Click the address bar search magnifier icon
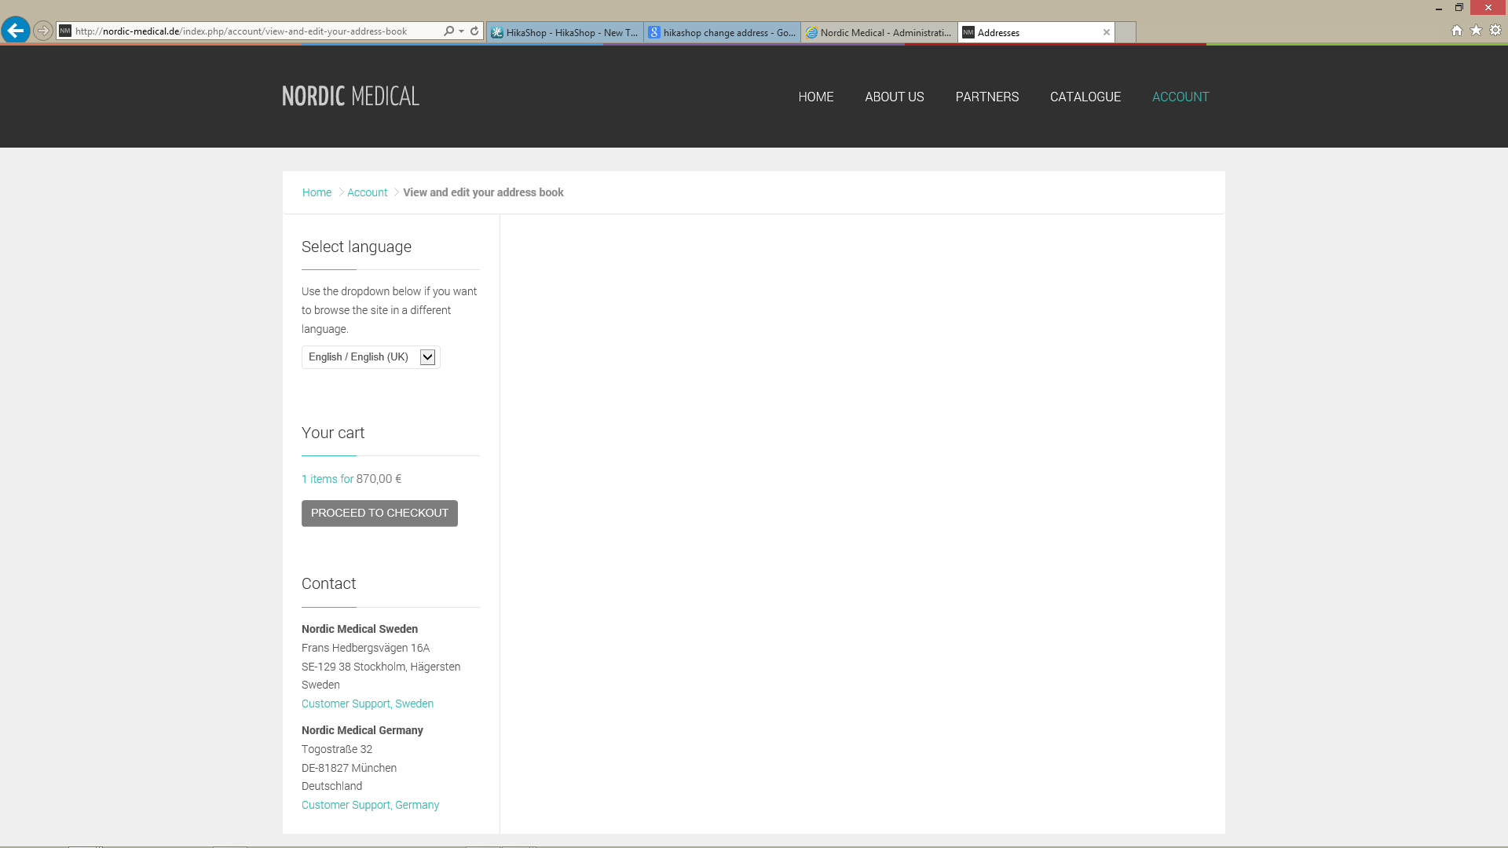This screenshot has width=1508, height=848. coord(448,31)
